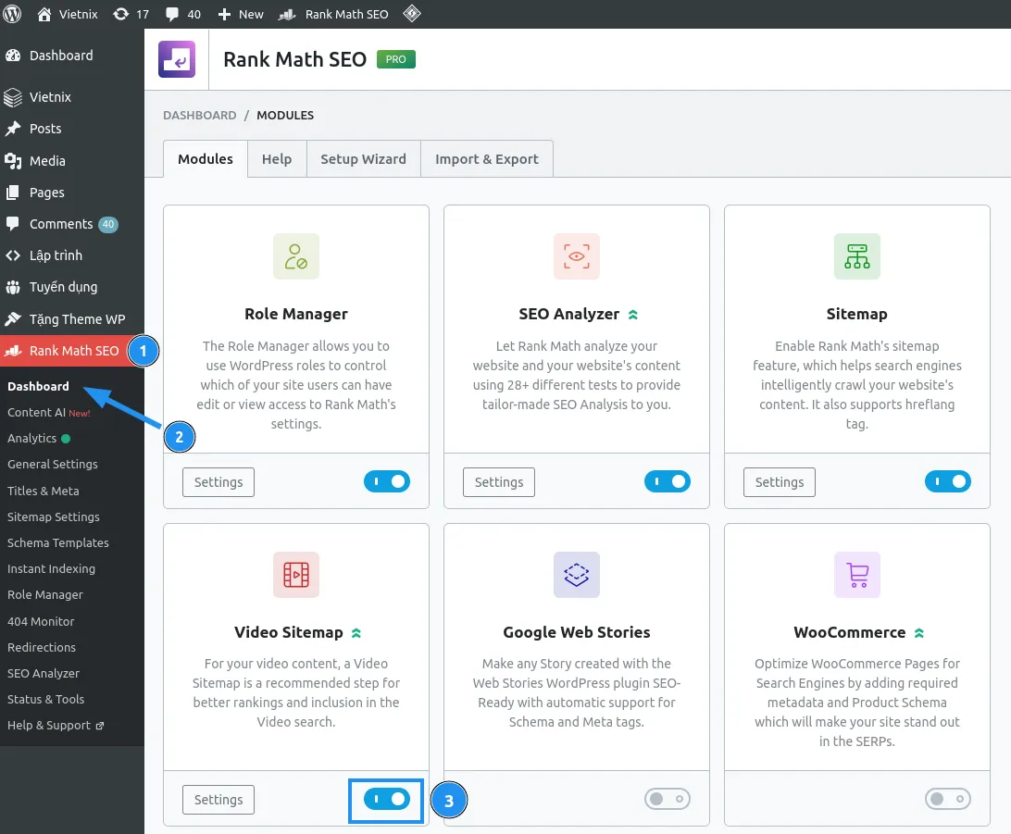Screen dimensions: 1011x834
Task: Open the Setup Wizard tab
Action: pos(363,158)
